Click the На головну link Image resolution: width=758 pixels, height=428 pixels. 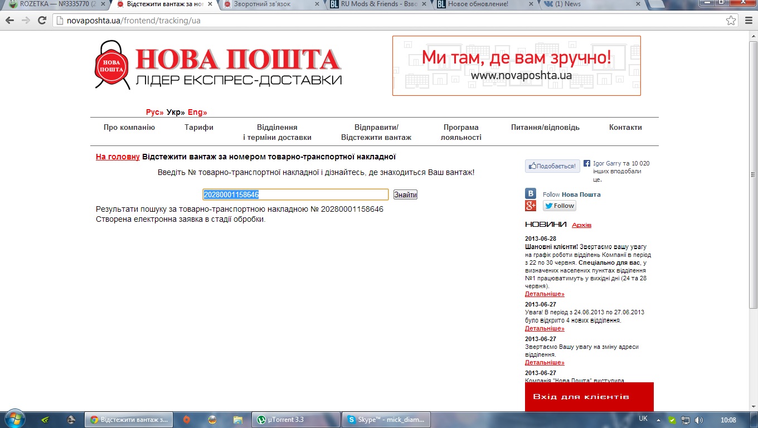point(118,157)
